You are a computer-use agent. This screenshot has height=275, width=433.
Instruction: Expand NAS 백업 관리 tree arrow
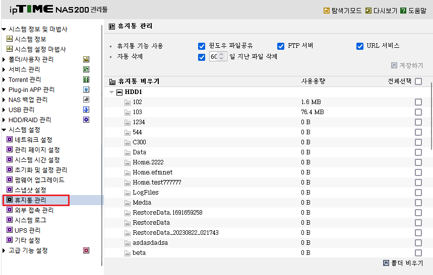pos(4,100)
